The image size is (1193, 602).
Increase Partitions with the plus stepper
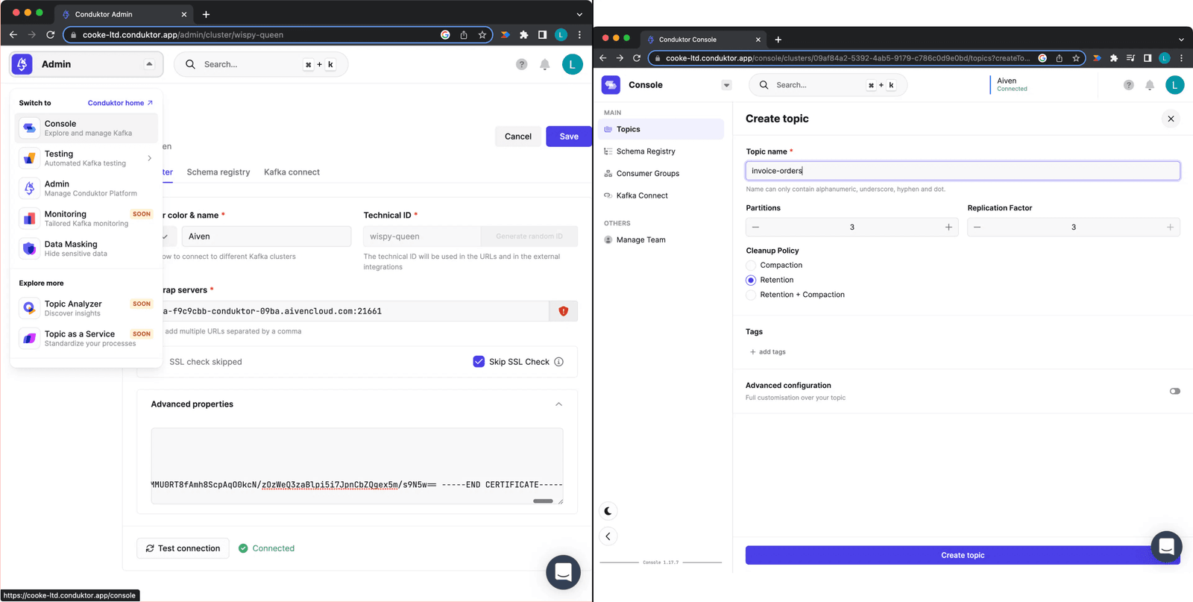pyautogui.click(x=948, y=228)
